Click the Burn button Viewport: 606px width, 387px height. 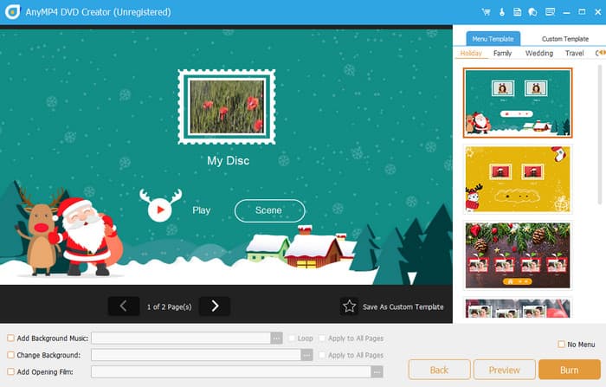570,370
